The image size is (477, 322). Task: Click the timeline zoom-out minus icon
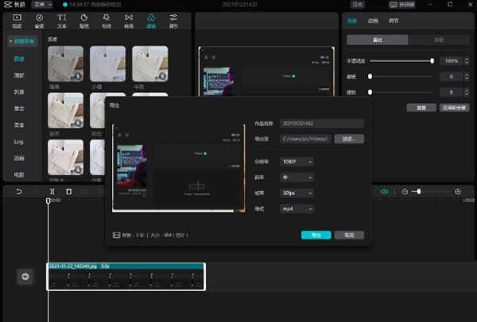[405, 192]
